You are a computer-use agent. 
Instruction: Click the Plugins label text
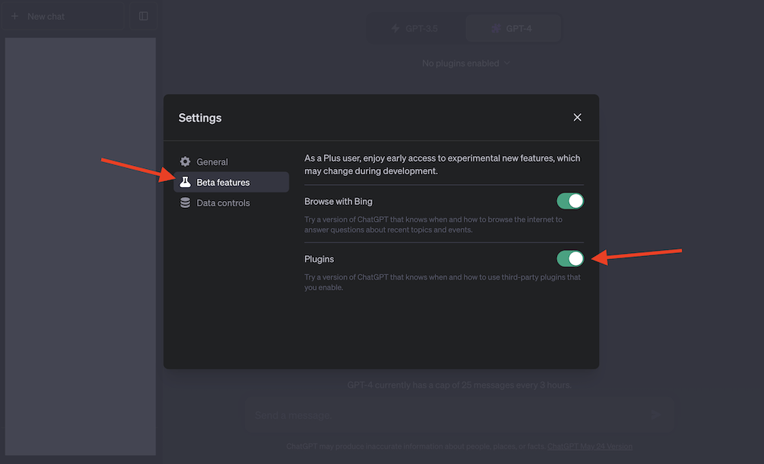319,259
